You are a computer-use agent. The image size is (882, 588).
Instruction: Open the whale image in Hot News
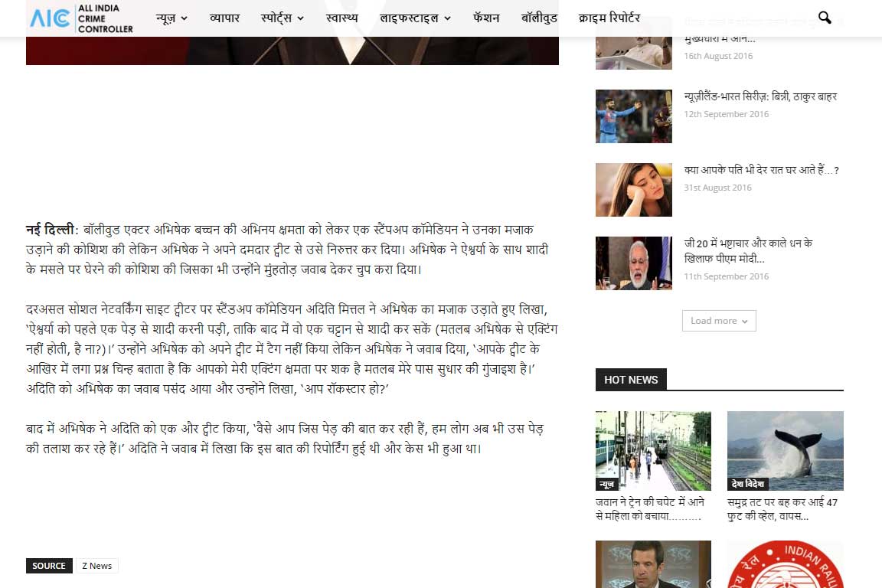click(x=785, y=450)
